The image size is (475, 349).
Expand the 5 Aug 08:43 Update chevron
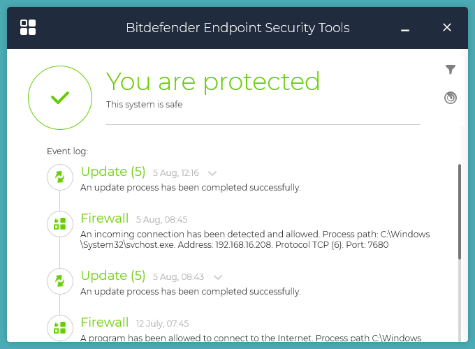click(x=218, y=277)
